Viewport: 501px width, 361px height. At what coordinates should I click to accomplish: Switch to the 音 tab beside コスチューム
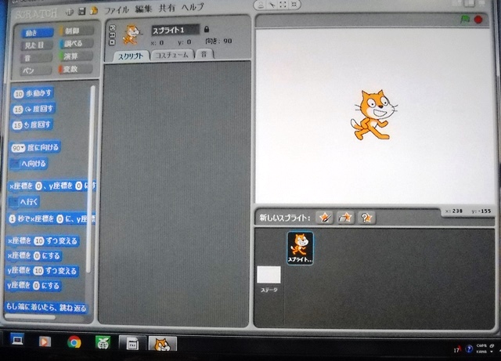(x=204, y=54)
